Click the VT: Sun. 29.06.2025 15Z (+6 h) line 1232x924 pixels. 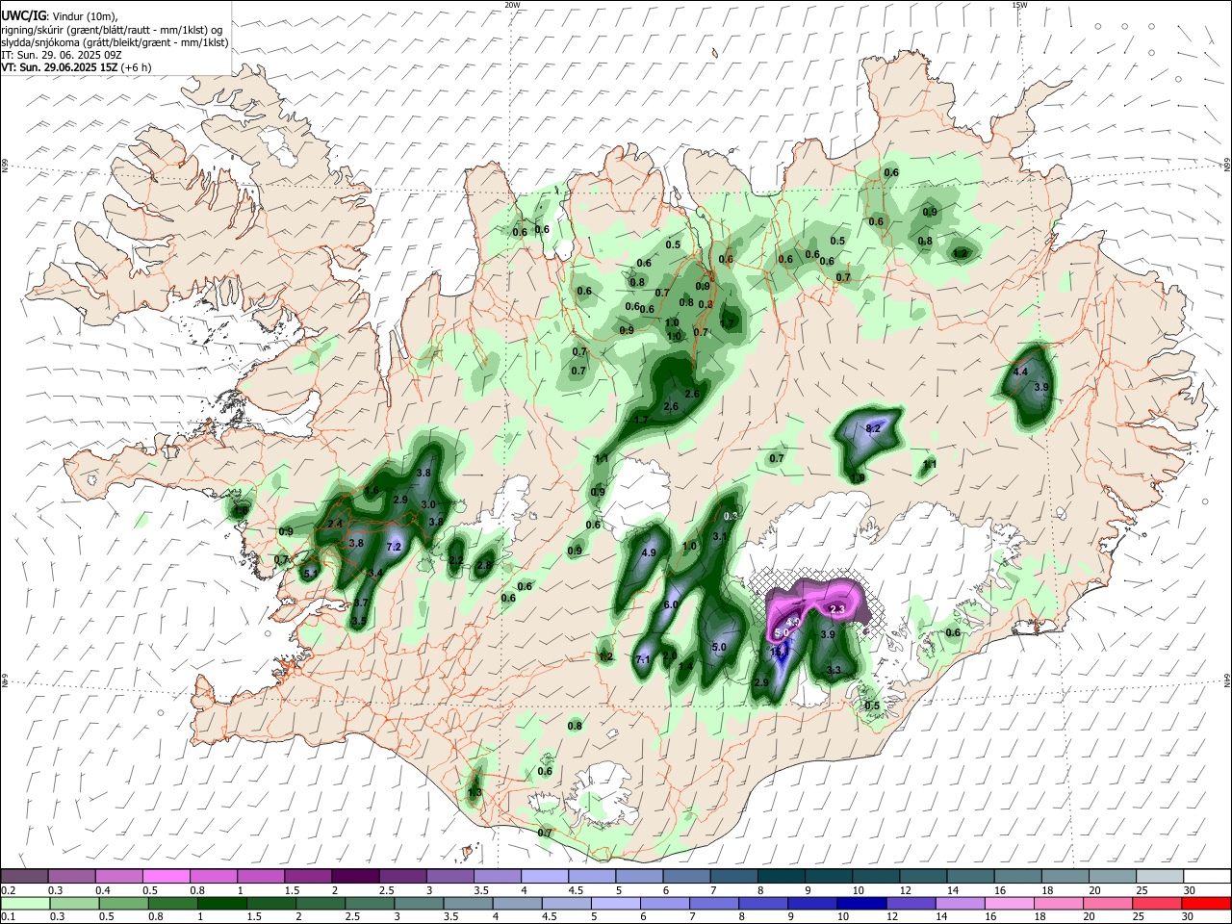[76, 67]
